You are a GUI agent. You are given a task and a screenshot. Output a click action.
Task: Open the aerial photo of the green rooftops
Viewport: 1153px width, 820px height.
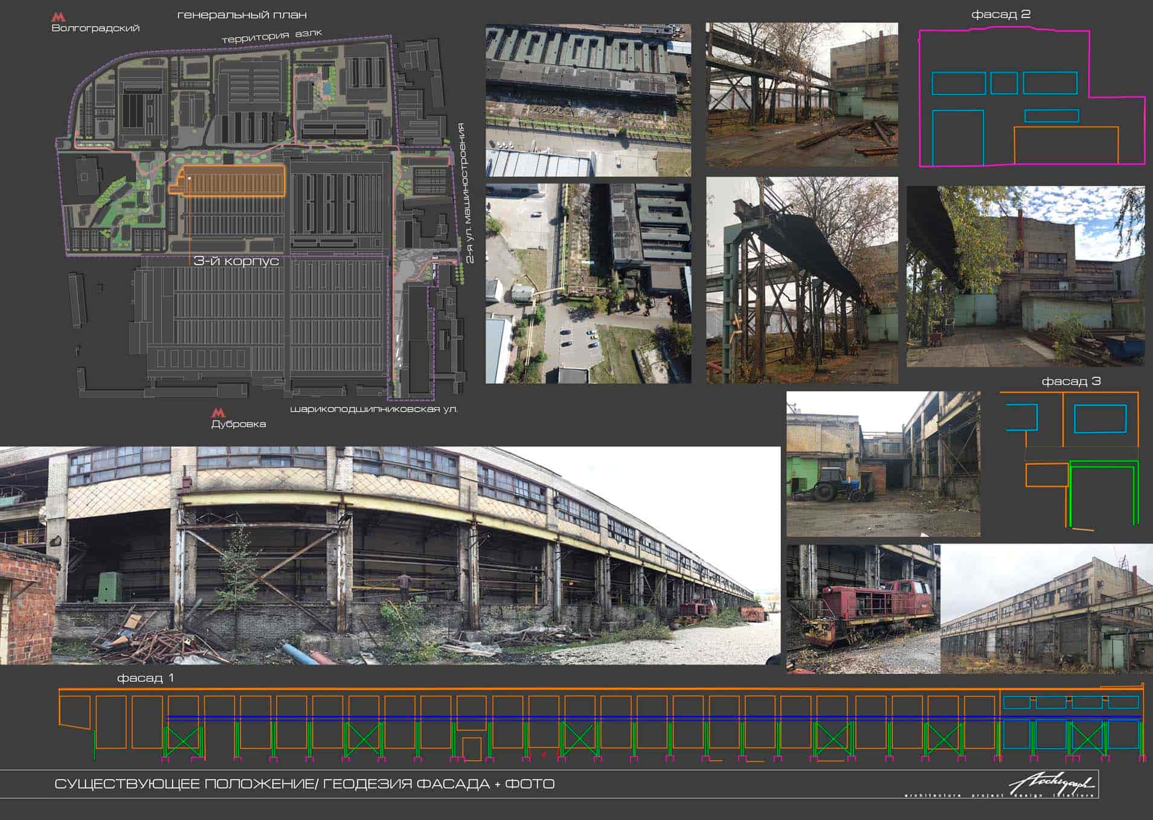click(588, 100)
